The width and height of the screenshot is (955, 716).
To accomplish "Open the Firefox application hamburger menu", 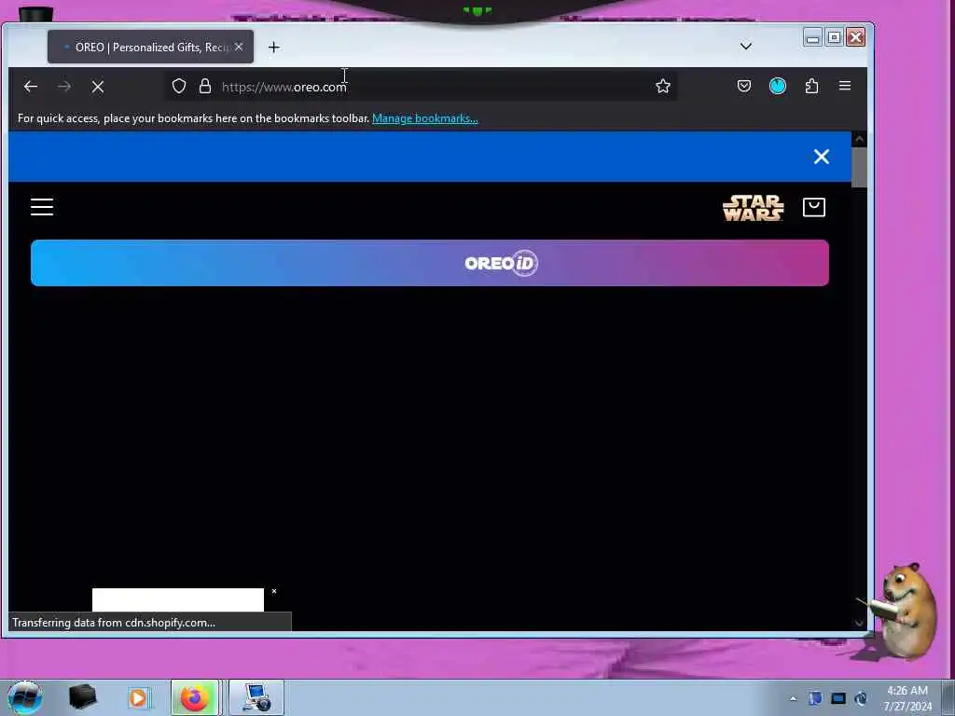I will click(845, 86).
